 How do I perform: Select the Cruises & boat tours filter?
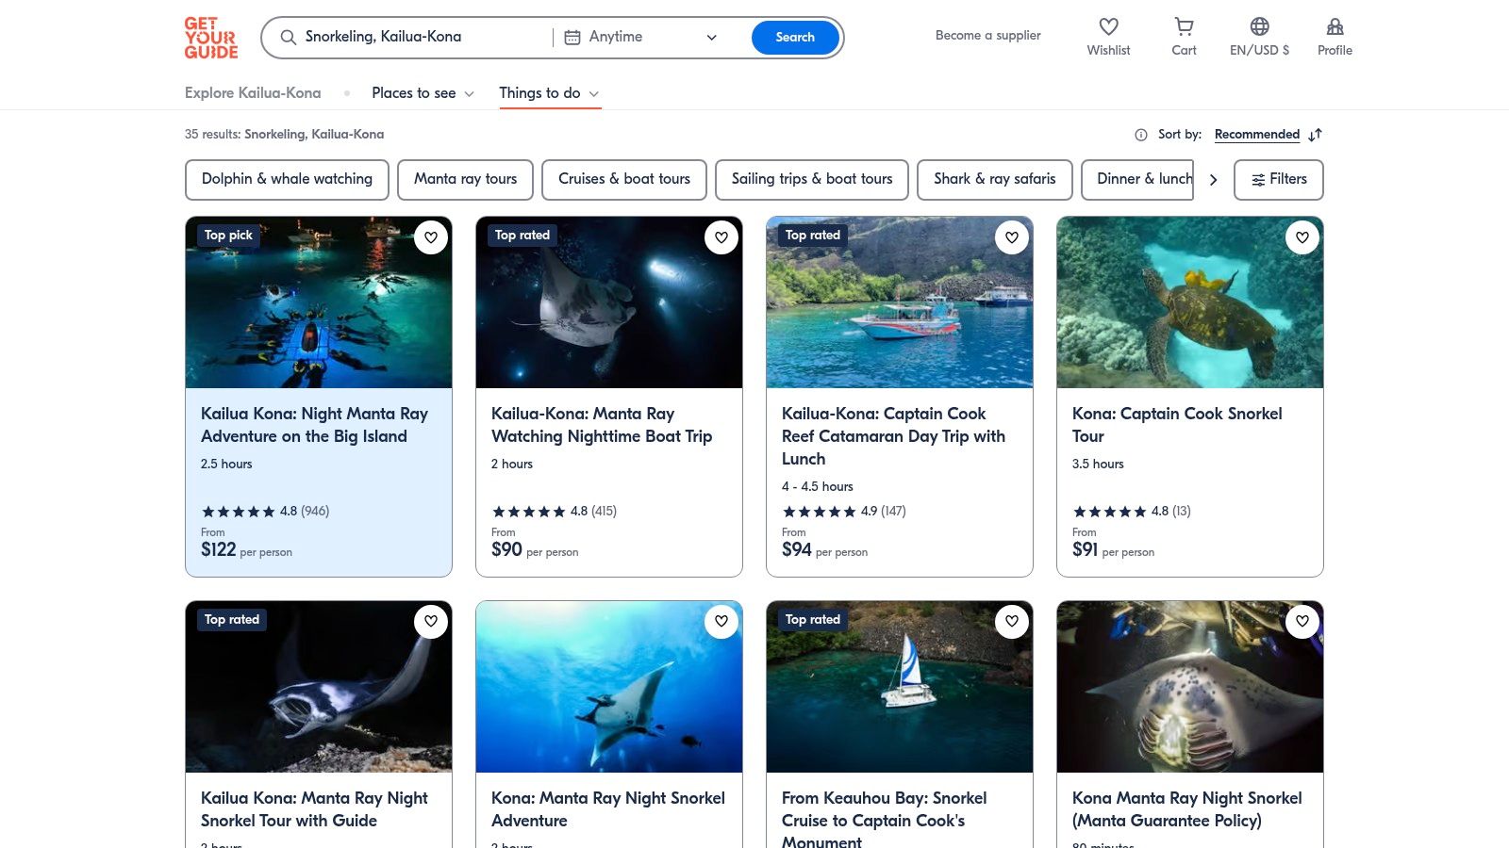(x=624, y=180)
